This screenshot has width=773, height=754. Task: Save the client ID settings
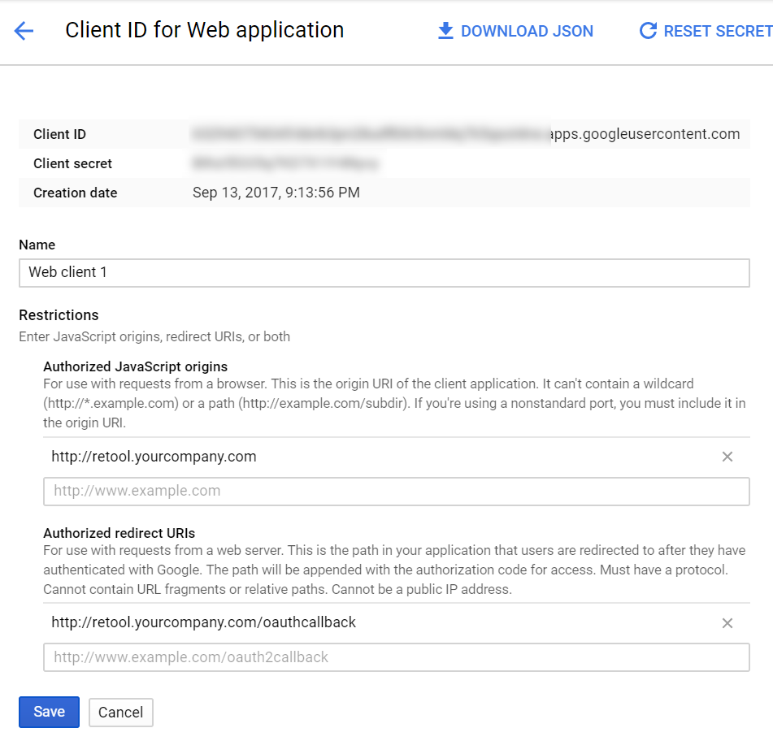49,712
